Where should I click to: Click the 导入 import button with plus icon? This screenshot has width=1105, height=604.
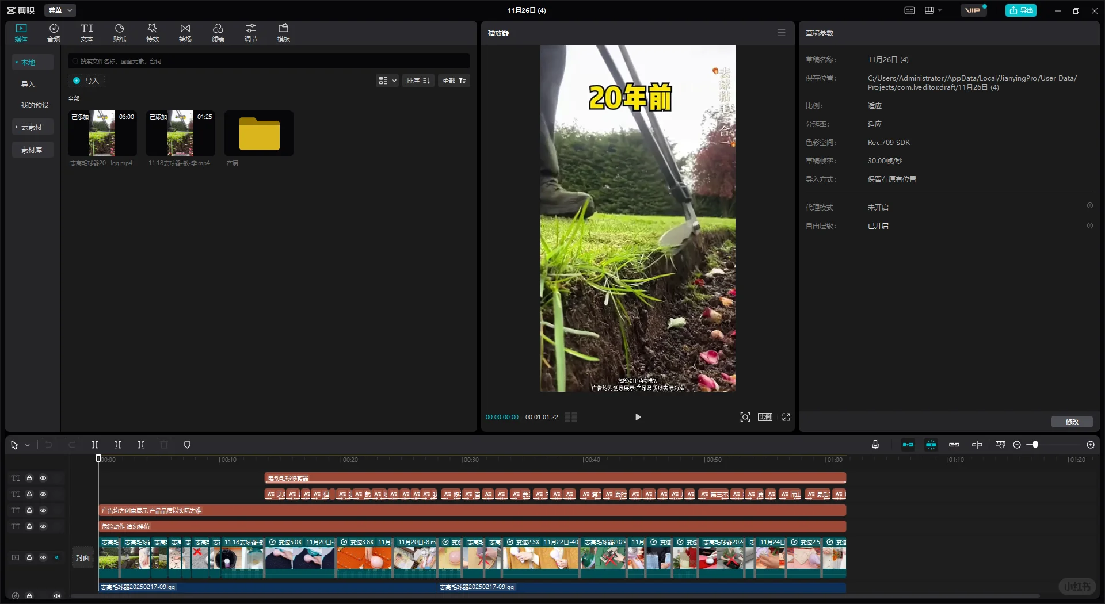[86, 81]
